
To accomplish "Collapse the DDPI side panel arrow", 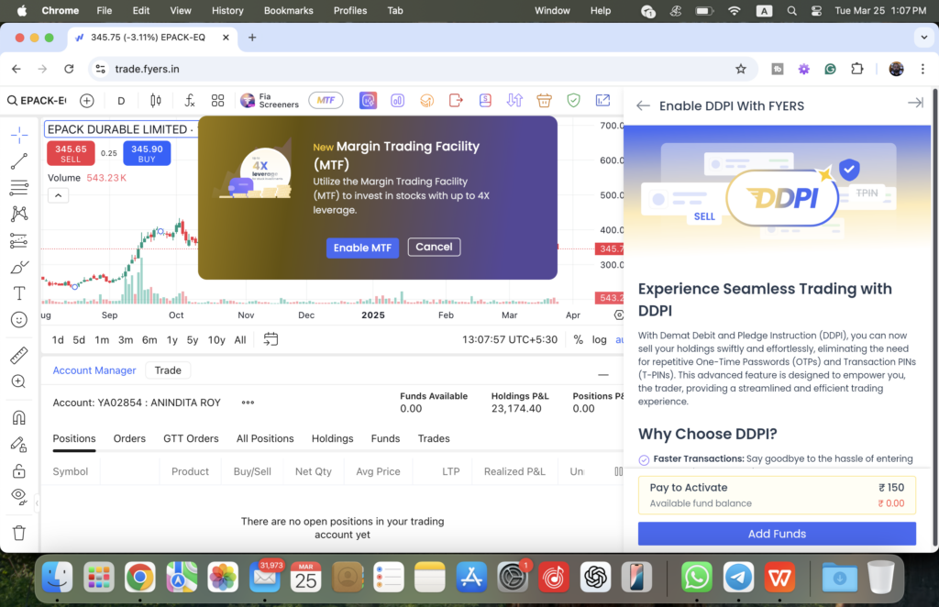I will tap(915, 103).
